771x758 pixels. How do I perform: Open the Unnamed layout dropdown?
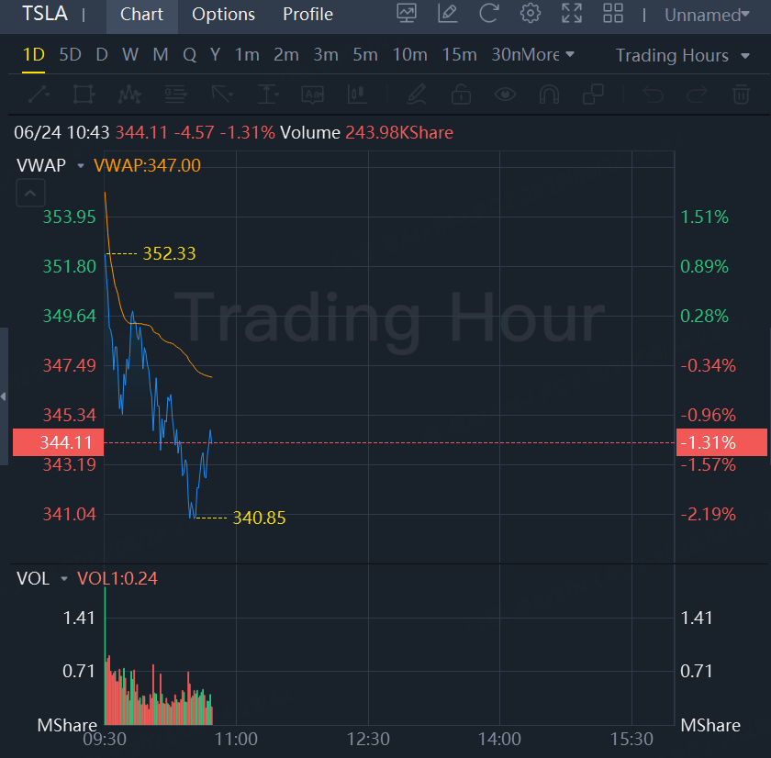[x=707, y=16]
